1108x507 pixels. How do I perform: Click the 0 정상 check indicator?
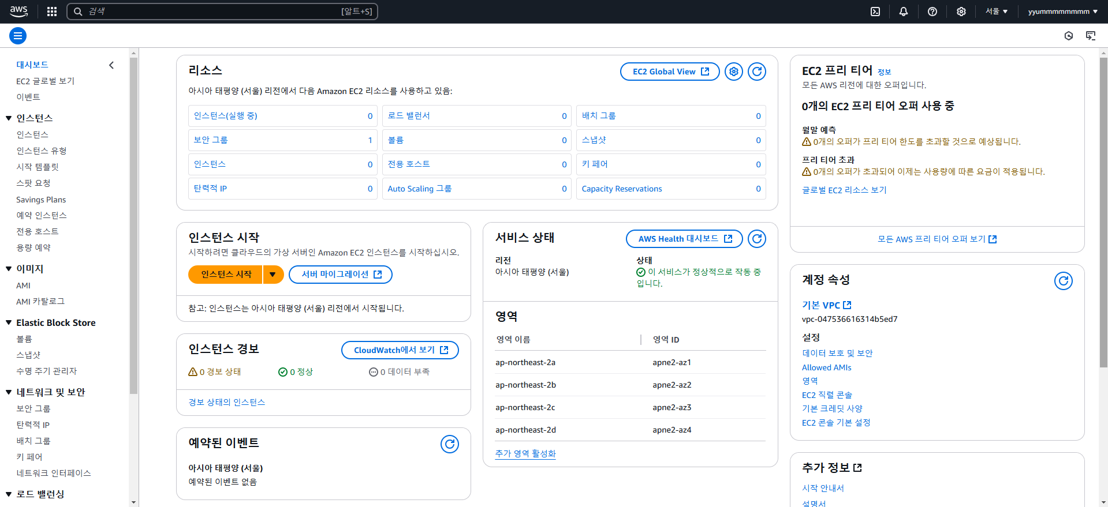click(296, 372)
